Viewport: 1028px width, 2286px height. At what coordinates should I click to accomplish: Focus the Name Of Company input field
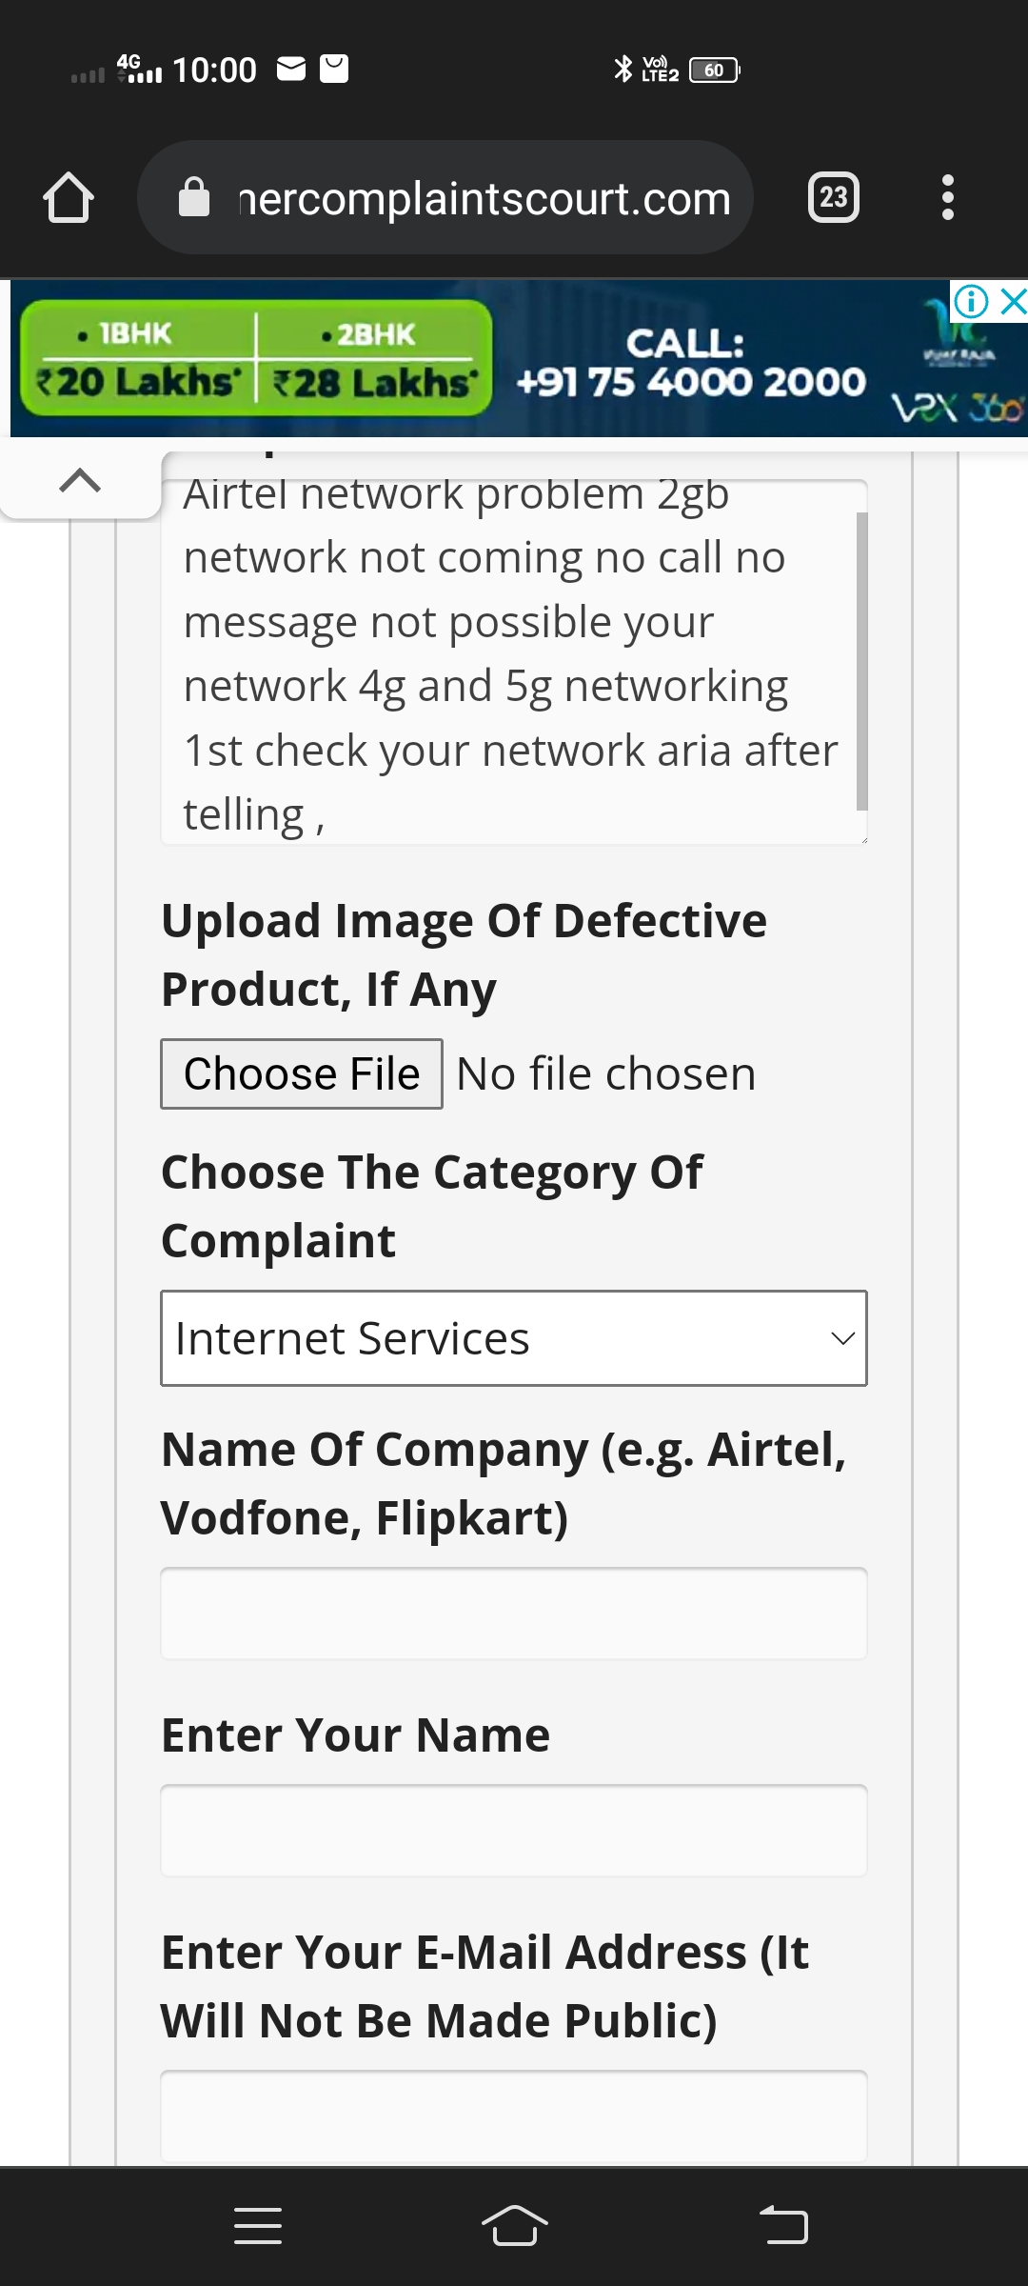point(514,1614)
